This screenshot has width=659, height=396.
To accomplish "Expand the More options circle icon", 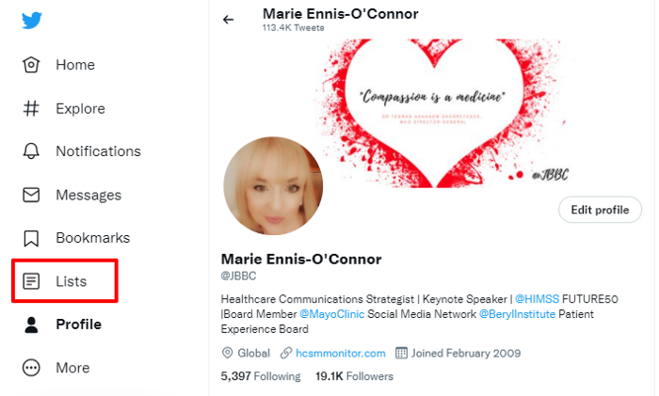I will [31, 368].
